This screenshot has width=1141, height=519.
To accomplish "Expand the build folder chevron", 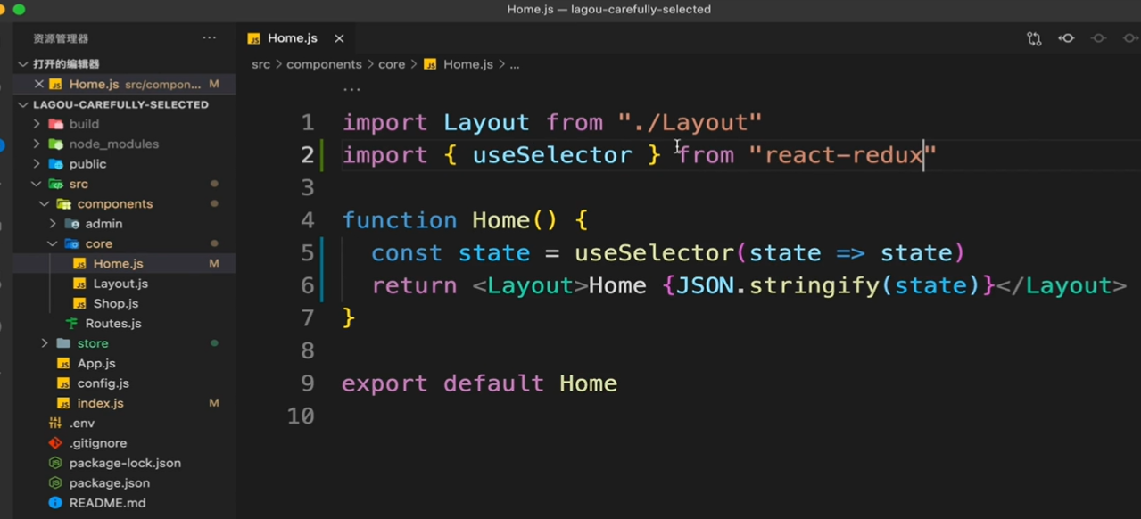I will point(37,124).
